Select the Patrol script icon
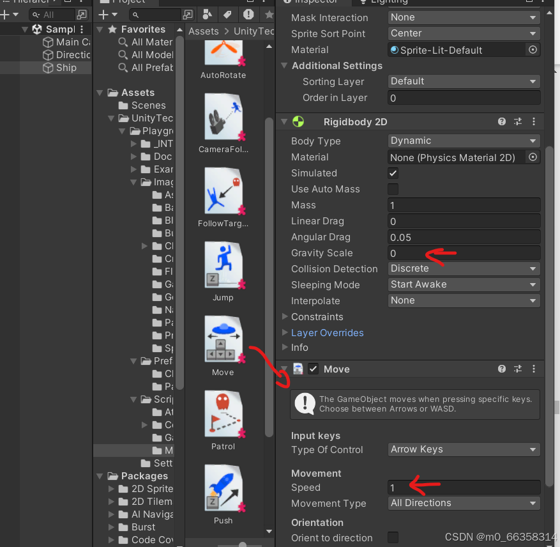The height and width of the screenshot is (547, 560). [x=224, y=414]
